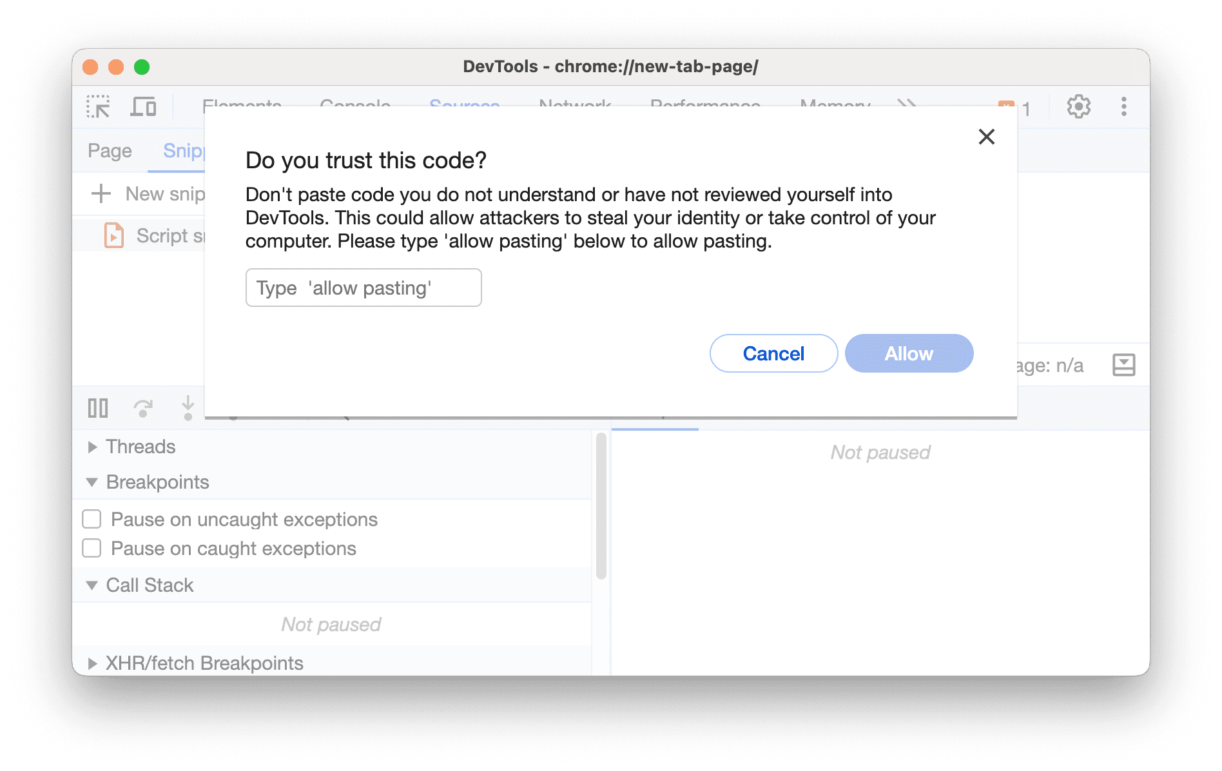Enable Pause on caught exceptions
Screen dimensions: 1222x771
pos(91,548)
